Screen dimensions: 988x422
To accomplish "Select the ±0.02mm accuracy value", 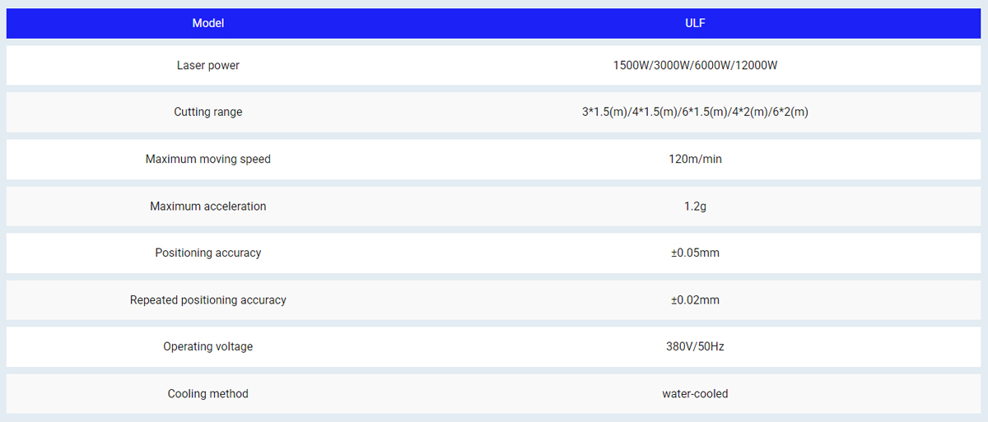I will [695, 300].
